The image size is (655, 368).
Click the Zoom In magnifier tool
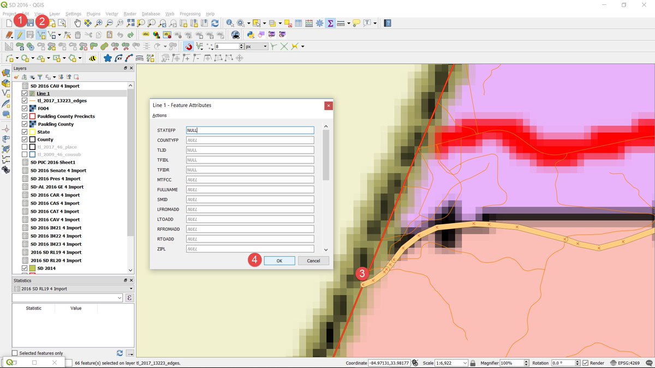tap(99, 23)
